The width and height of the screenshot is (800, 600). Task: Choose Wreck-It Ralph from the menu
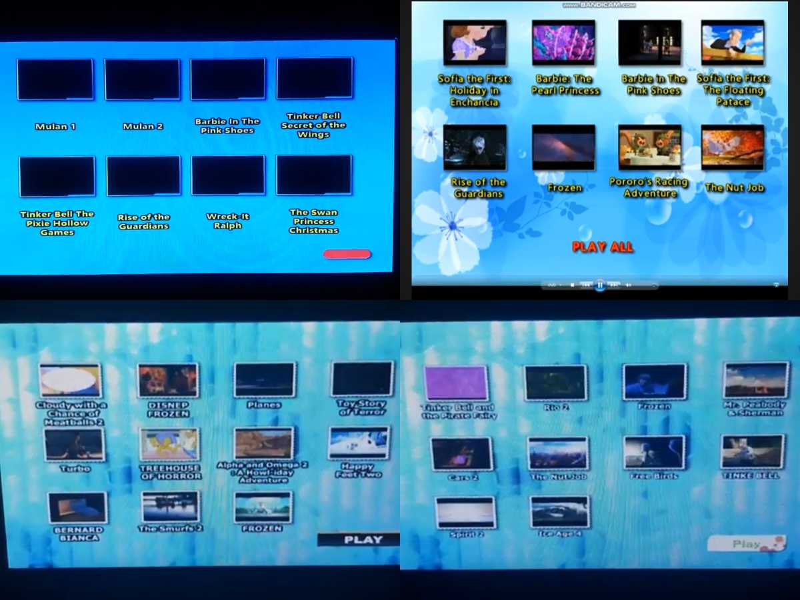[x=228, y=176]
